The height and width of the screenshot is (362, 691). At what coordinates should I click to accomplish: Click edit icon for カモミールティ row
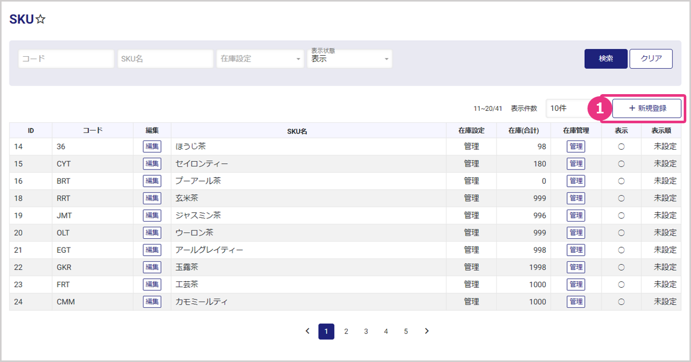click(152, 302)
